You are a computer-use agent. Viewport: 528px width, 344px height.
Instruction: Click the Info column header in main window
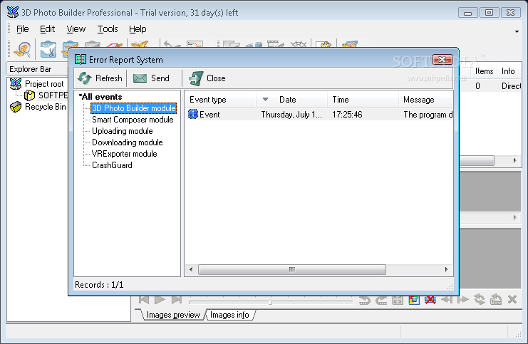(509, 71)
